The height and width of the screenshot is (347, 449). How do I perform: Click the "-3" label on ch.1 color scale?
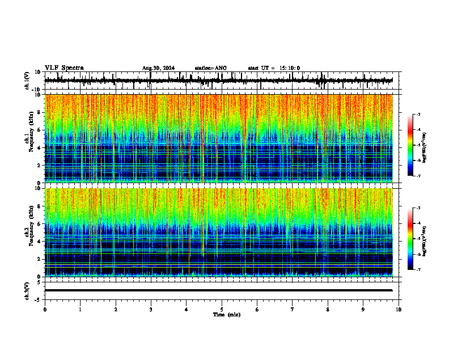(x=418, y=114)
